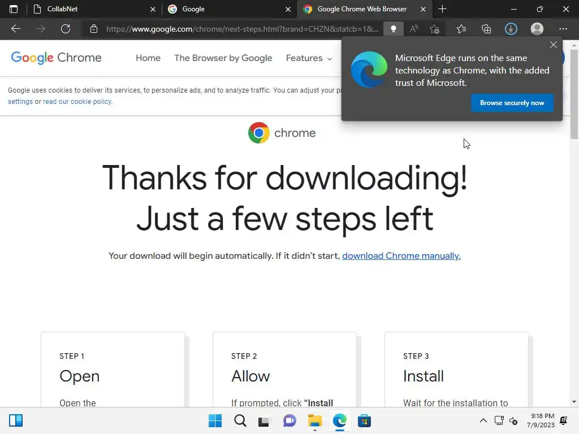
Task: Open File Explorer from taskbar
Action: point(314,420)
